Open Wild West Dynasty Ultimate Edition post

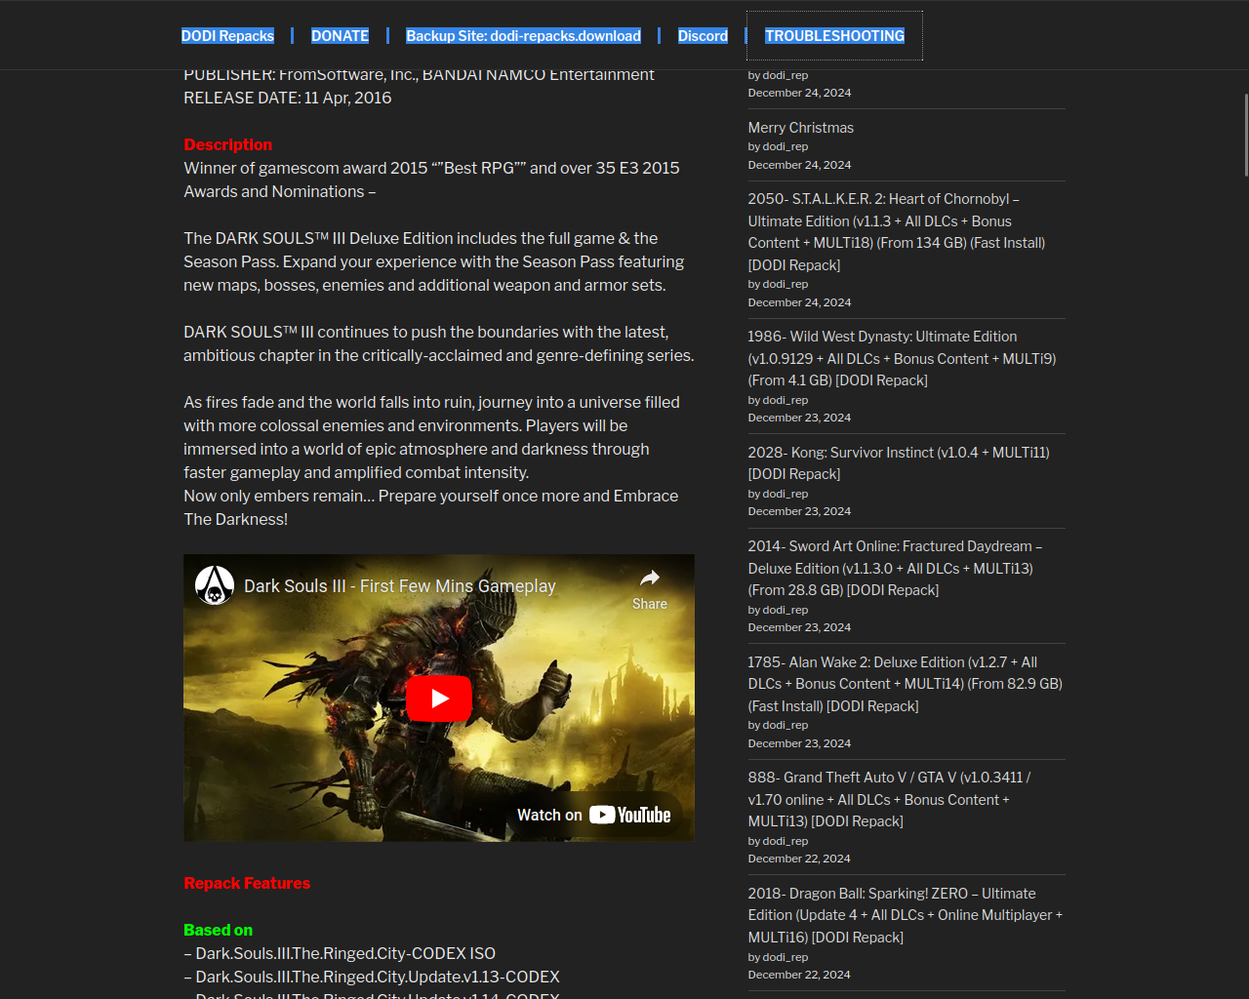pos(903,358)
